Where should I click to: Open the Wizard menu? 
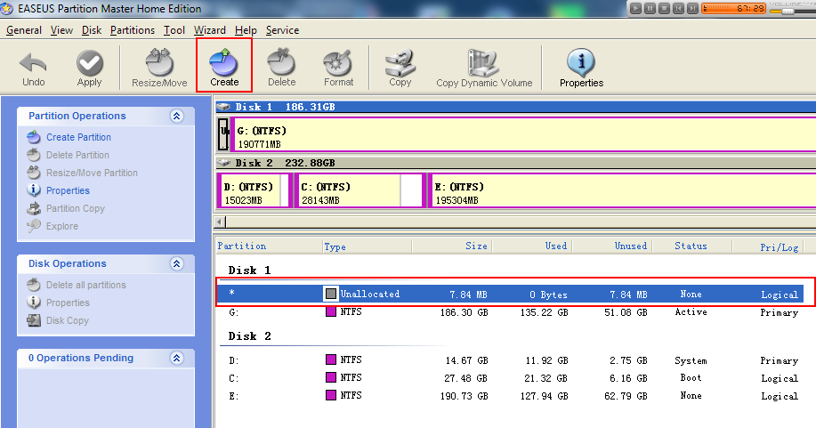[x=210, y=30]
